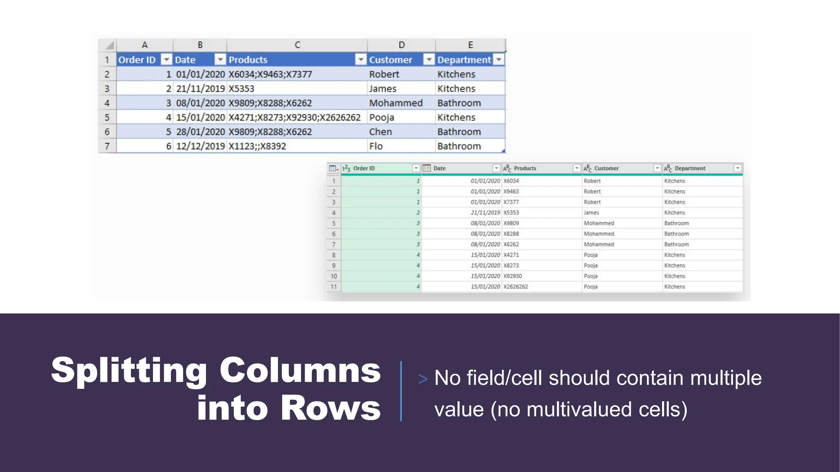Select Excel column D header
Screen dimensions: 840x472
pyautogui.click(x=402, y=45)
